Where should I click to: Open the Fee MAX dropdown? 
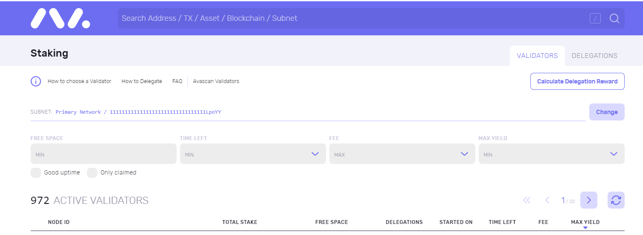coord(402,154)
